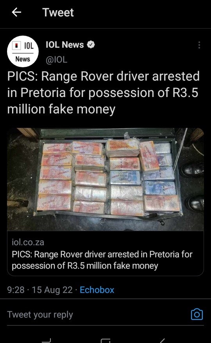Screen dimensions: 211x343
Task: Go back using the top-left arrow
Action: [16, 12]
